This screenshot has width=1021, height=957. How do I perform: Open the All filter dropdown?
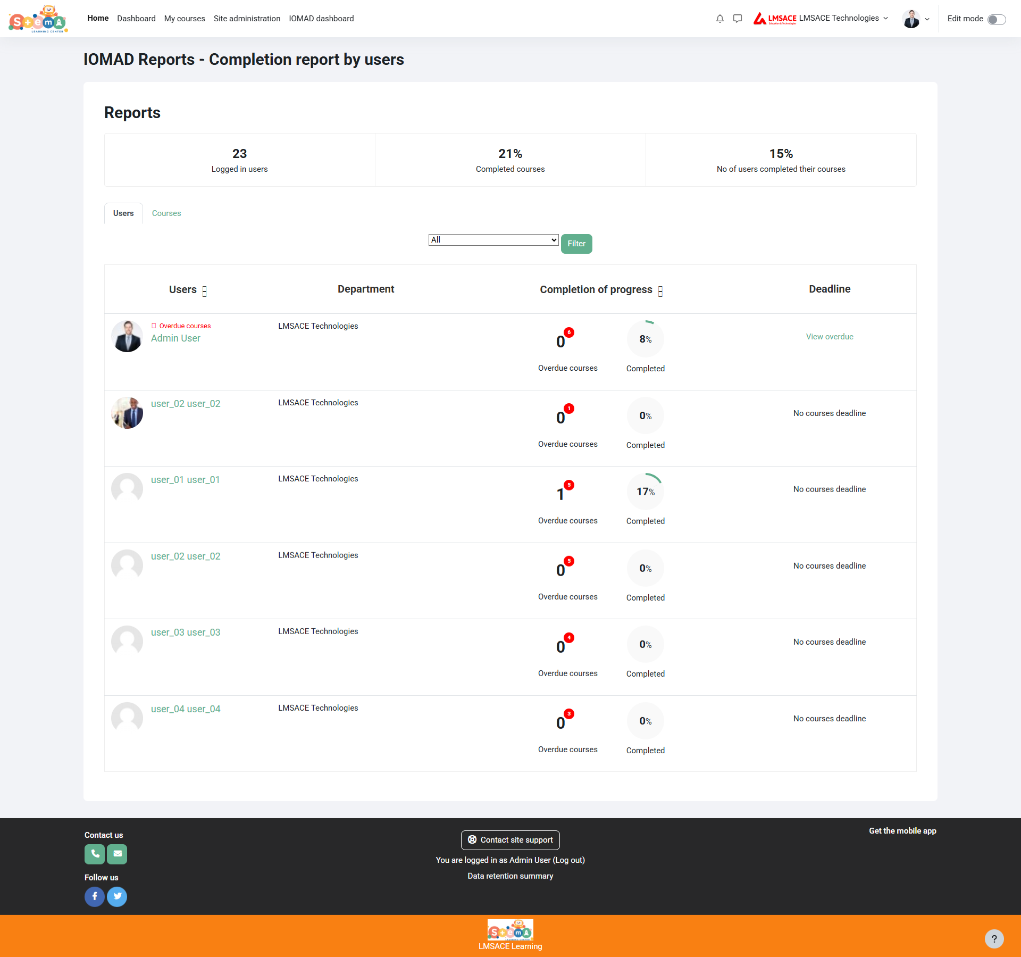point(493,240)
